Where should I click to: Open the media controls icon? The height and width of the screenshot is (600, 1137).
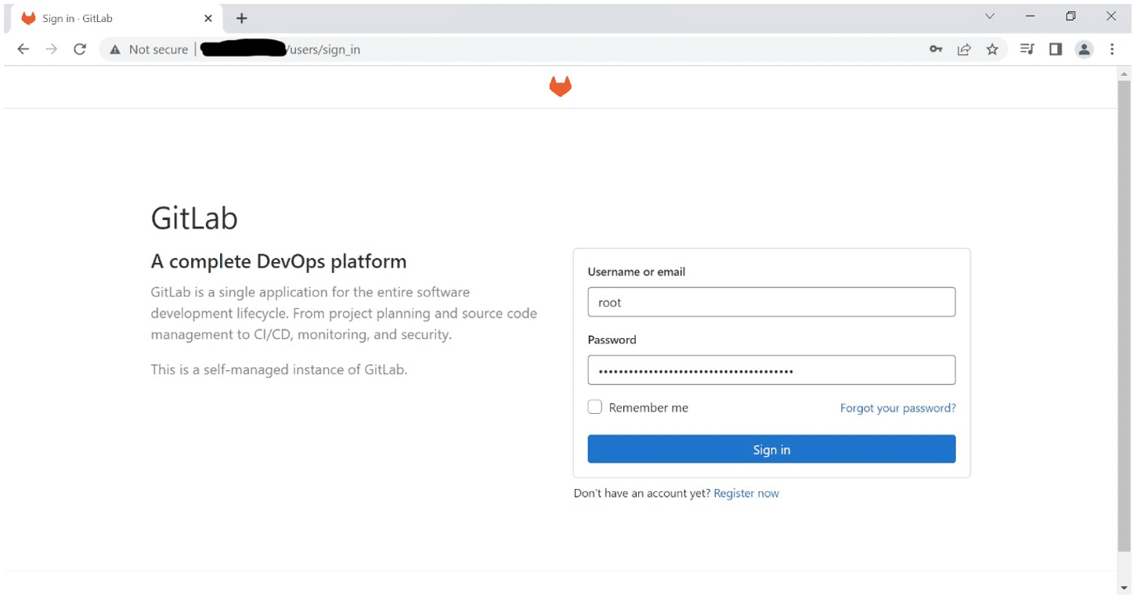(x=1027, y=49)
